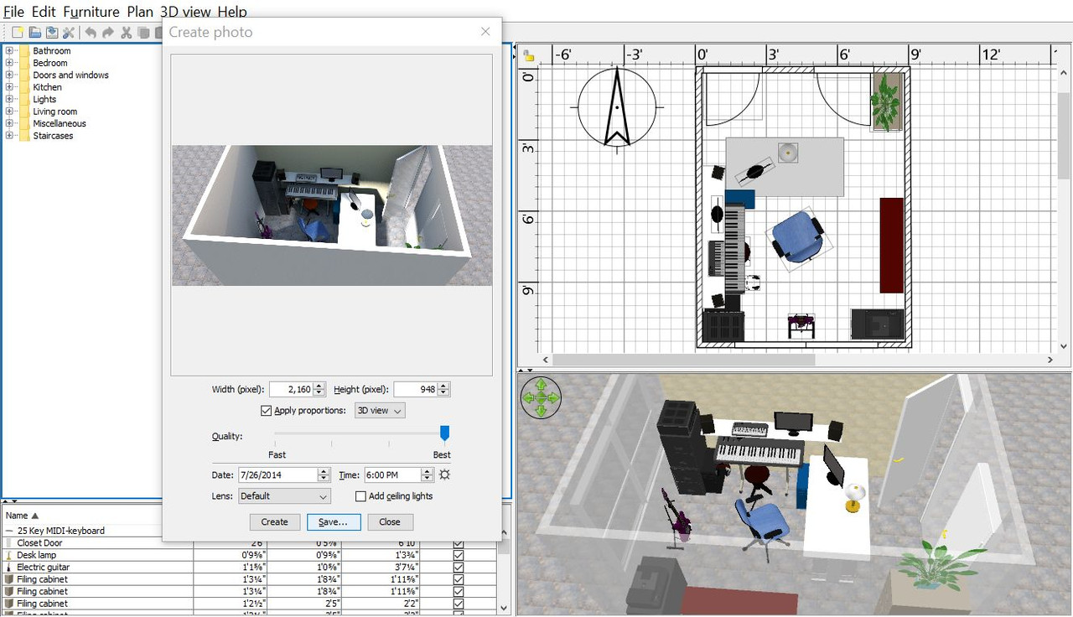Click the blue office chair in 3D view

763,526
